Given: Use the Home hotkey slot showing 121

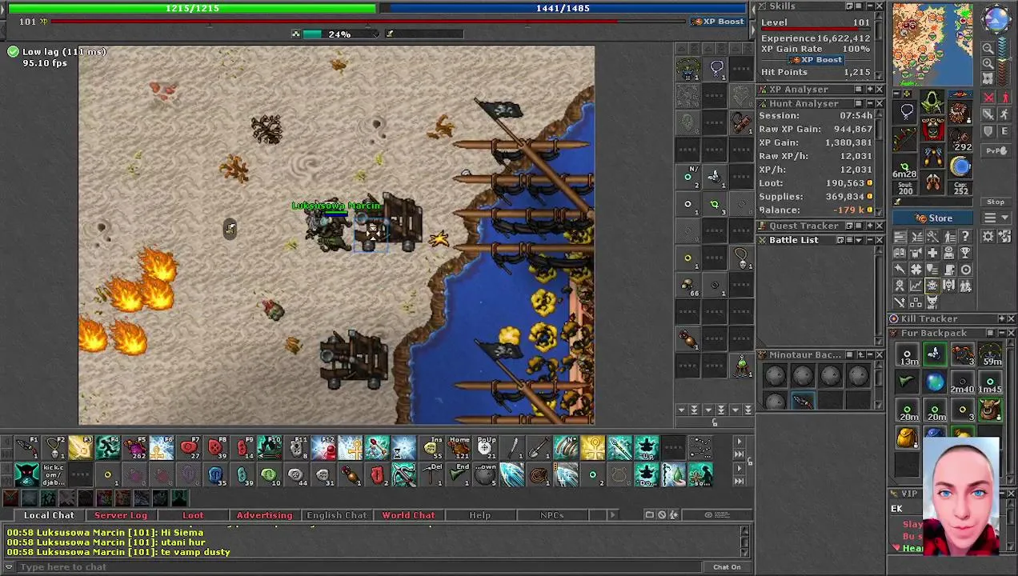Looking at the screenshot, I should 458,448.
